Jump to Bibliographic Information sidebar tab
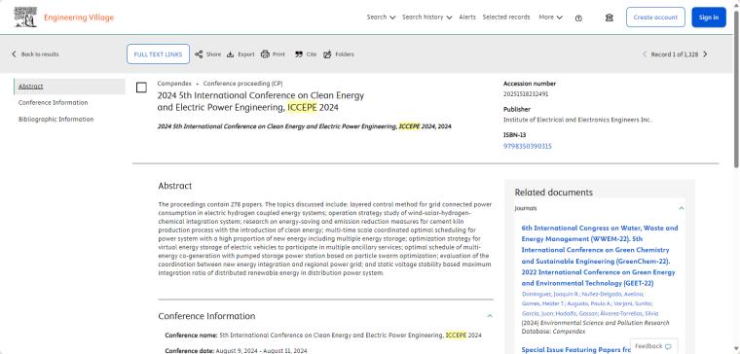Image resolution: width=740 pixels, height=354 pixels. tap(55, 120)
